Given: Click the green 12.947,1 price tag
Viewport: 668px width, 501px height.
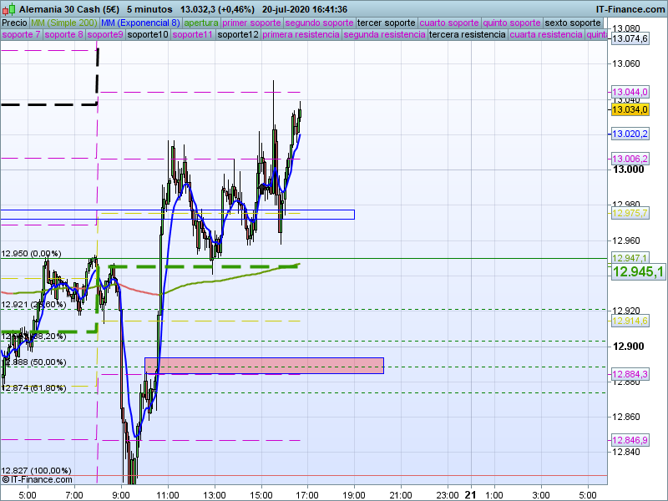Looking at the screenshot, I should pos(630,258).
